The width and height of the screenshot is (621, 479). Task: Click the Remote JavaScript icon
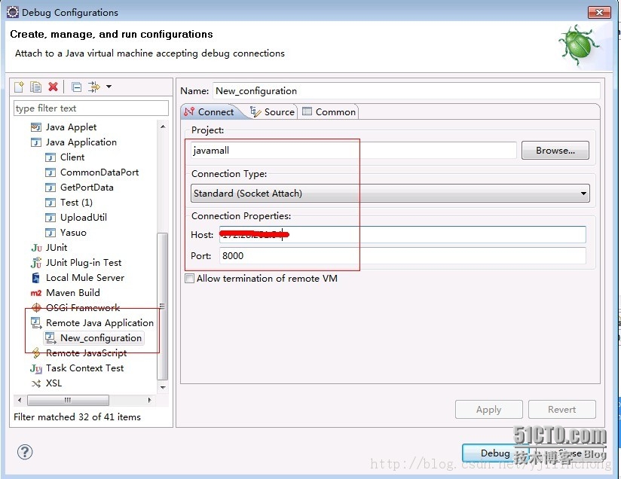36,352
